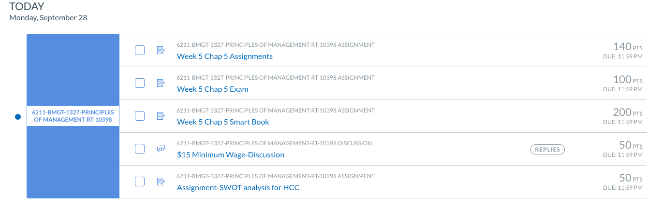Click assignment icon beside Week 5 Chap 5 Exam
Screen dimensions: 661x210
(161, 83)
